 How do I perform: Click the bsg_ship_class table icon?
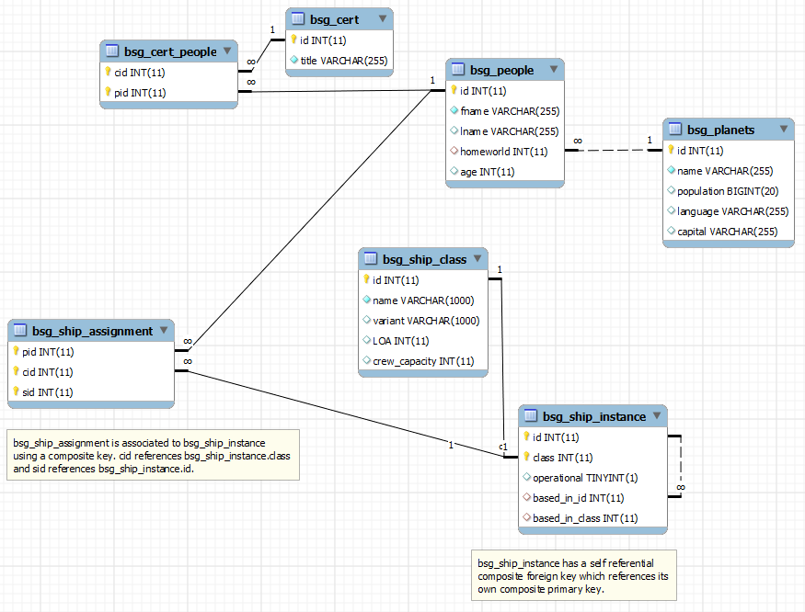[x=370, y=258]
